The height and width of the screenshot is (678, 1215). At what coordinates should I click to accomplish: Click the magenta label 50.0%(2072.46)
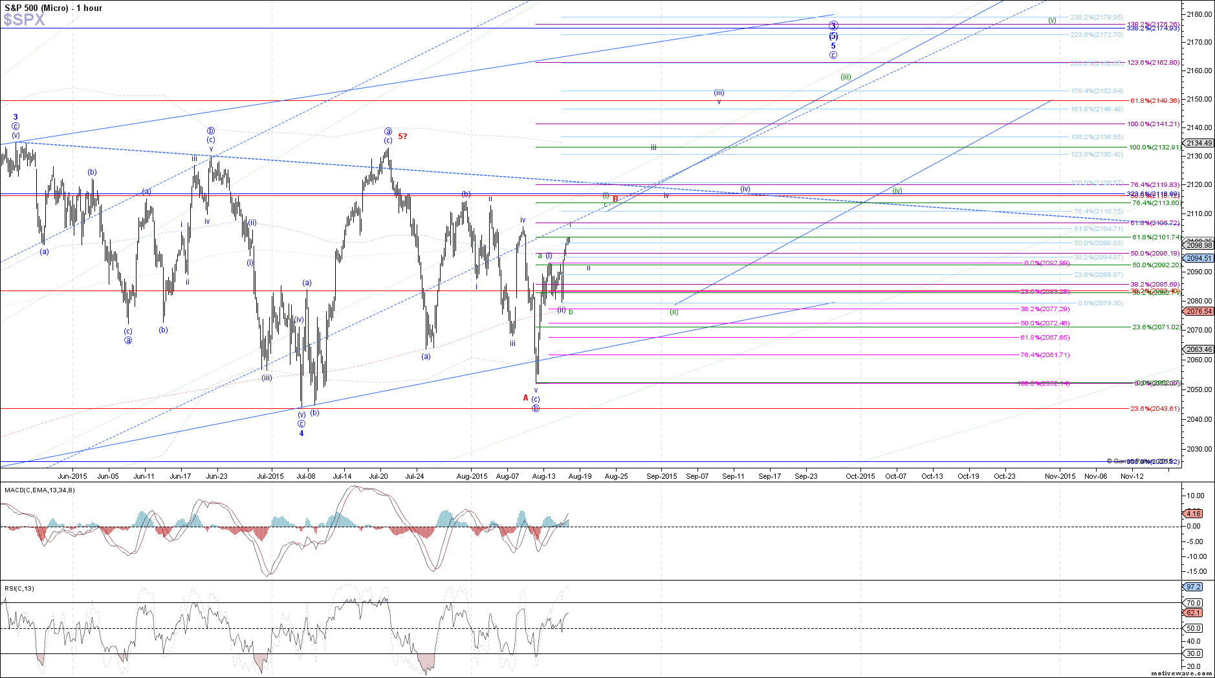coord(1045,323)
